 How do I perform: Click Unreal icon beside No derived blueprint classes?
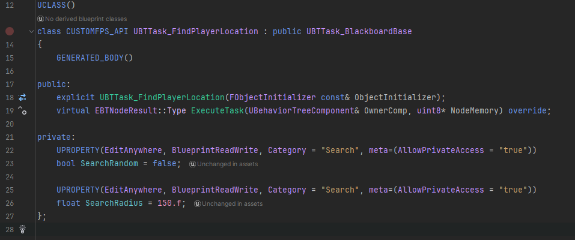click(x=41, y=19)
